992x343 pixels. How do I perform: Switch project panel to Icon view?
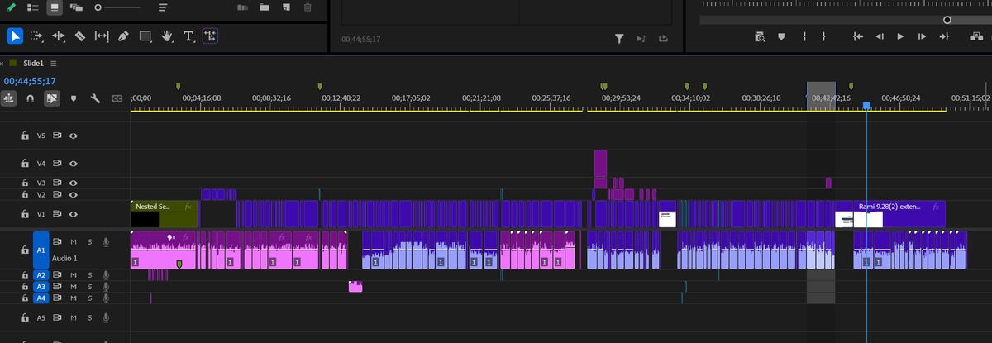tap(55, 7)
